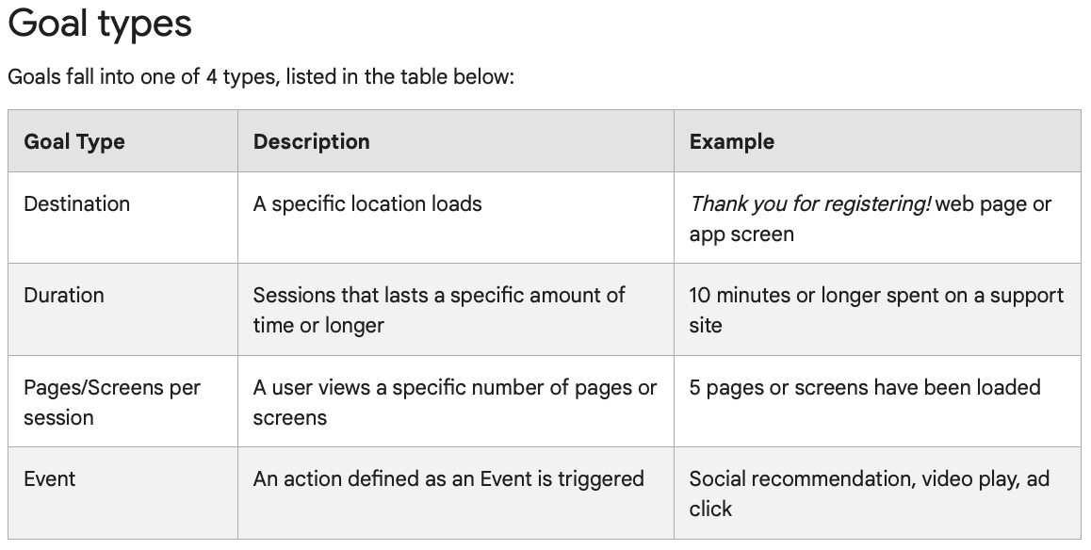This screenshot has height=550, width=1091.
Task: Click the word 'site' in Duration example
Action: click(x=706, y=326)
